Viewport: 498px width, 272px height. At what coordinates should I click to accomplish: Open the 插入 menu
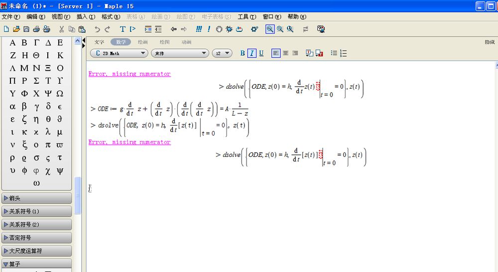click(x=86, y=17)
